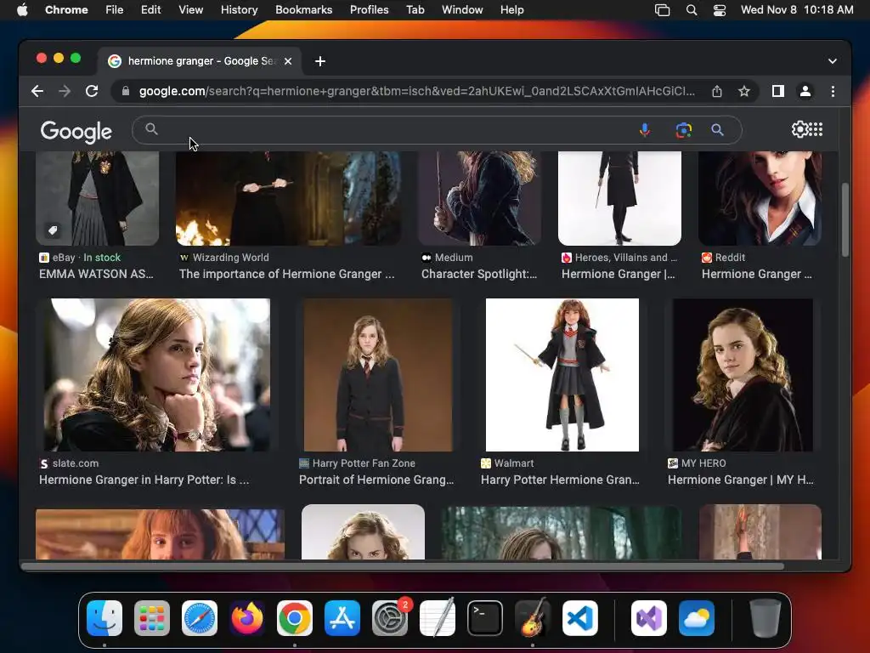870x653 pixels.
Task: Open link 'The importance of Hermione Granger ...'
Action: click(287, 274)
